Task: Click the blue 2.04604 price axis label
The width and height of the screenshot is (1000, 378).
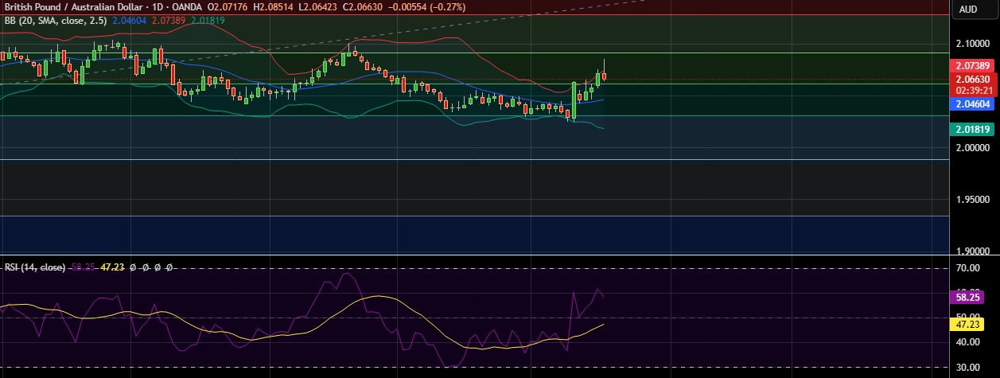Action: coord(973,104)
